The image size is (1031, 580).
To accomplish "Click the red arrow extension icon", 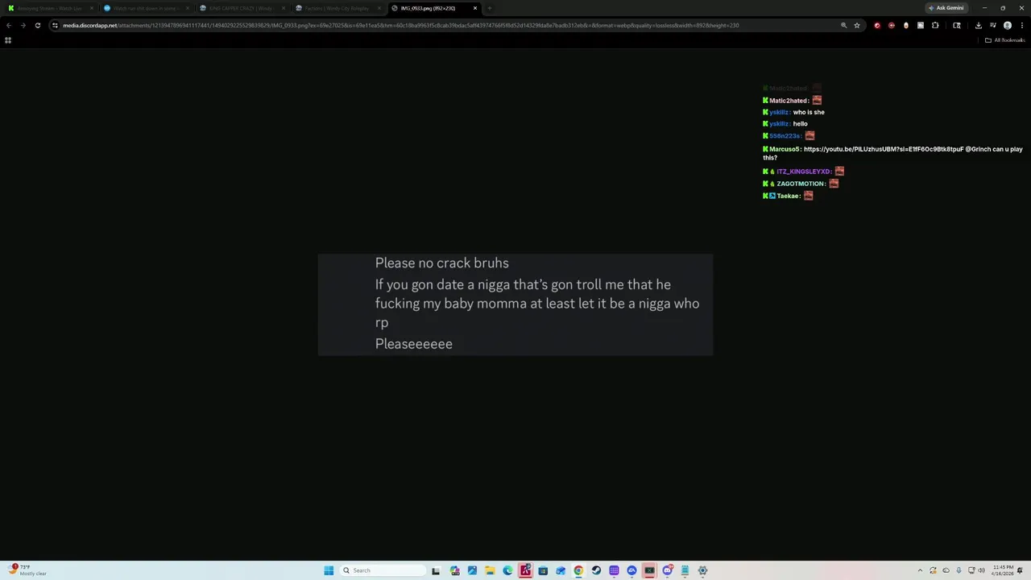I will coord(892,25).
